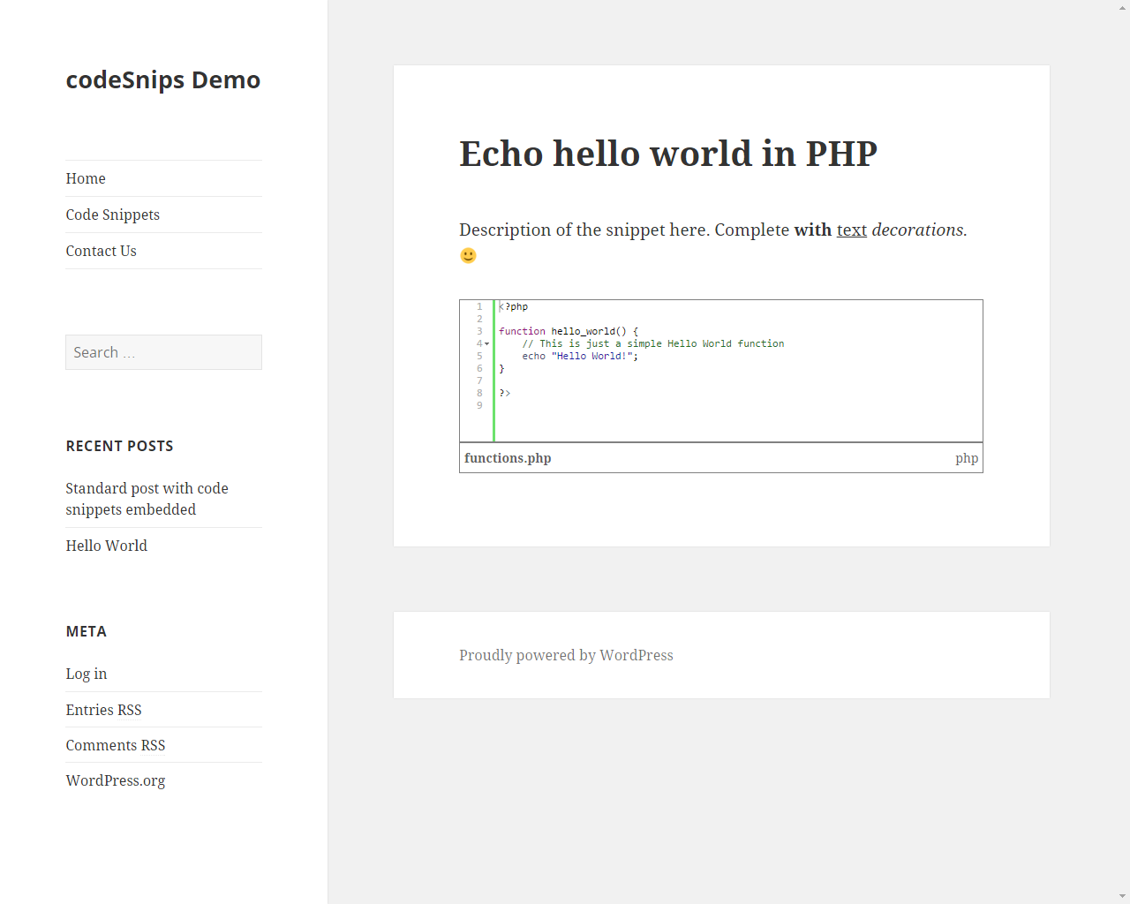Image resolution: width=1130 pixels, height=904 pixels.
Task: Open the Hello World recent post
Action: [107, 546]
